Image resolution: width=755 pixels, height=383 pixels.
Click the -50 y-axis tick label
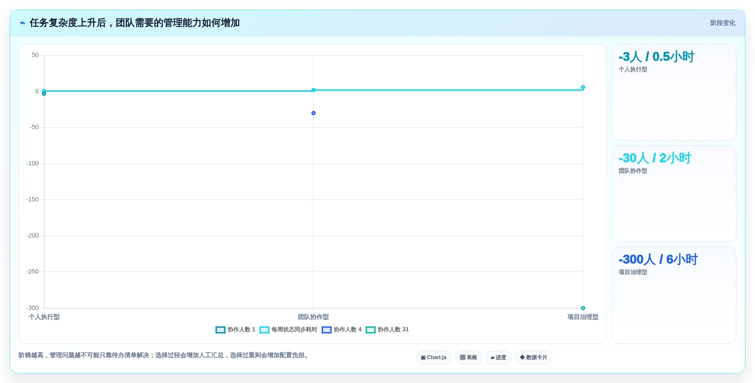point(34,127)
